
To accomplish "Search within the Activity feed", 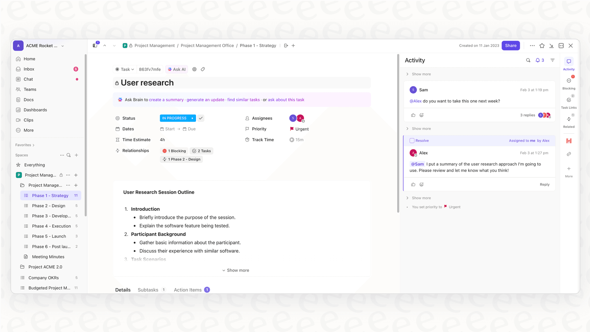I will 528,60.
